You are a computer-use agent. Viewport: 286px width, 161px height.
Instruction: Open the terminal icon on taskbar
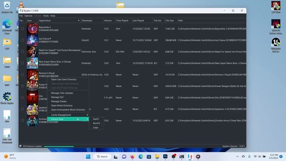coord(182,157)
